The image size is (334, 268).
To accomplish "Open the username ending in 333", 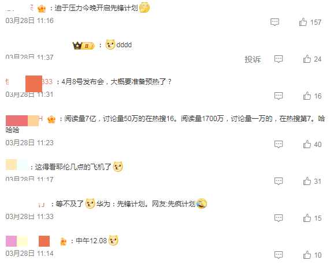I will point(29,82).
